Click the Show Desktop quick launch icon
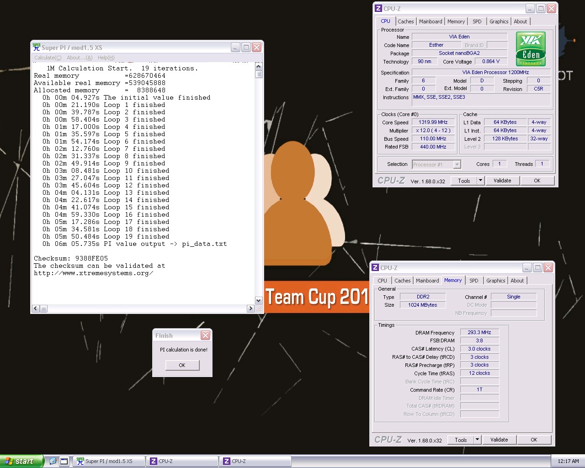Image resolution: width=585 pixels, height=468 pixels. [64, 461]
